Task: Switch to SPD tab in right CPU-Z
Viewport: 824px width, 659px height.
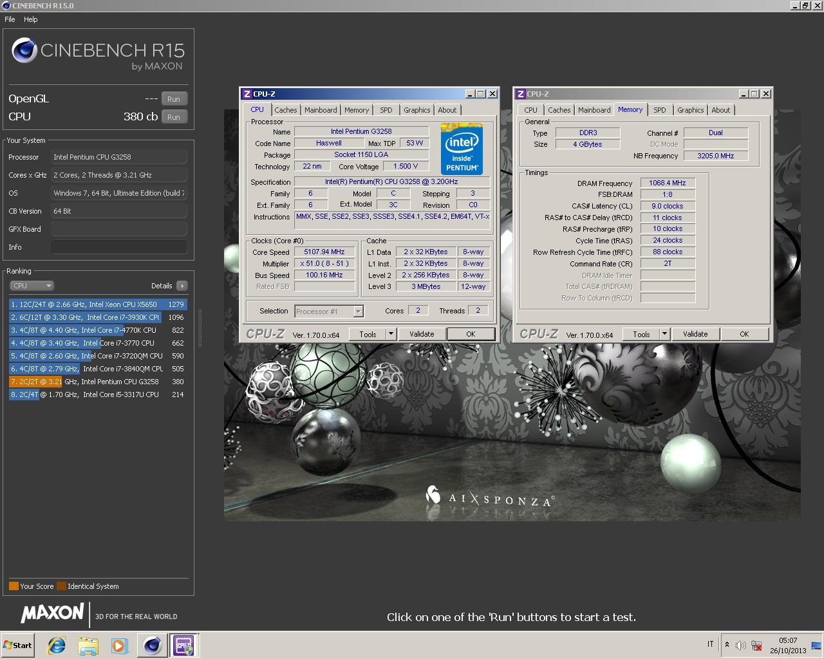Action: pyautogui.click(x=660, y=110)
